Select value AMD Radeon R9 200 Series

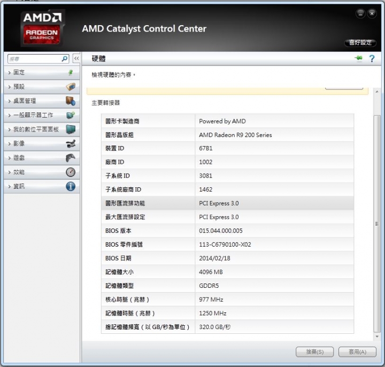click(x=235, y=135)
